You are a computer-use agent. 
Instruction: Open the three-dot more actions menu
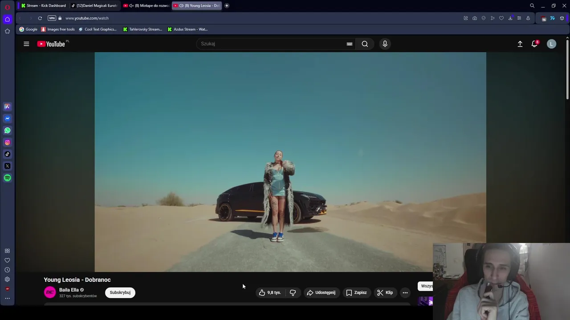click(x=405, y=292)
